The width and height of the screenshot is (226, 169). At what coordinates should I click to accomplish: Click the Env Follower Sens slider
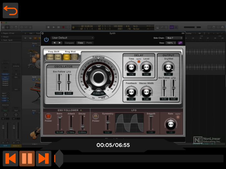click(x=59, y=123)
